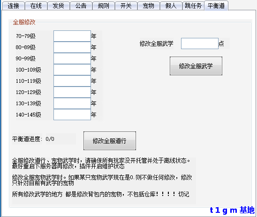The height and width of the screenshot is (217, 257).
Task: Click the 平衡道进度 label text
Action: point(27,139)
